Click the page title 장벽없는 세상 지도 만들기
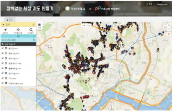Image resolution: width=174 pixels, height=111 pixels. point(30,8)
